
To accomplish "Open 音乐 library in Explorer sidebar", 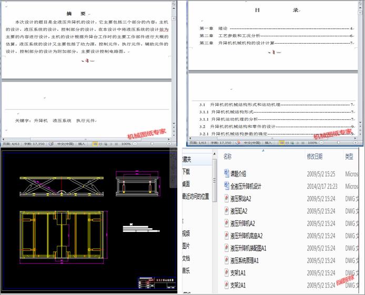I will [x=186, y=270].
